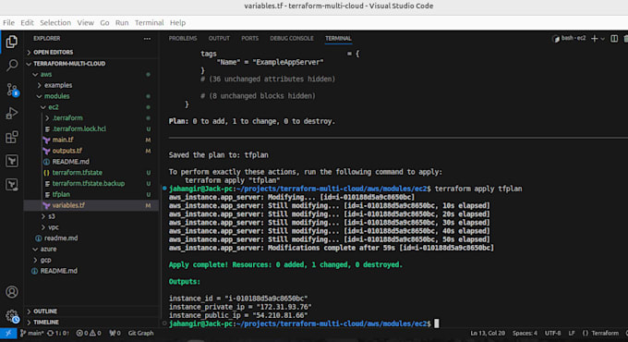Screen dimensions: 628x342
Task: Click Git Graph in status bar
Action: pyautogui.click(x=140, y=333)
